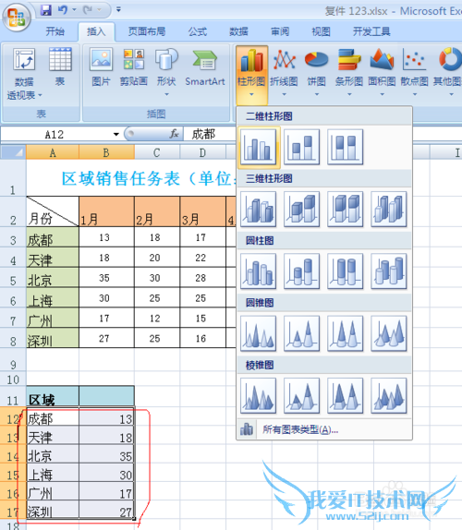462x530 pixels.
Task: Select the clustered cylinder chart
Action: [x=259, y=271]
